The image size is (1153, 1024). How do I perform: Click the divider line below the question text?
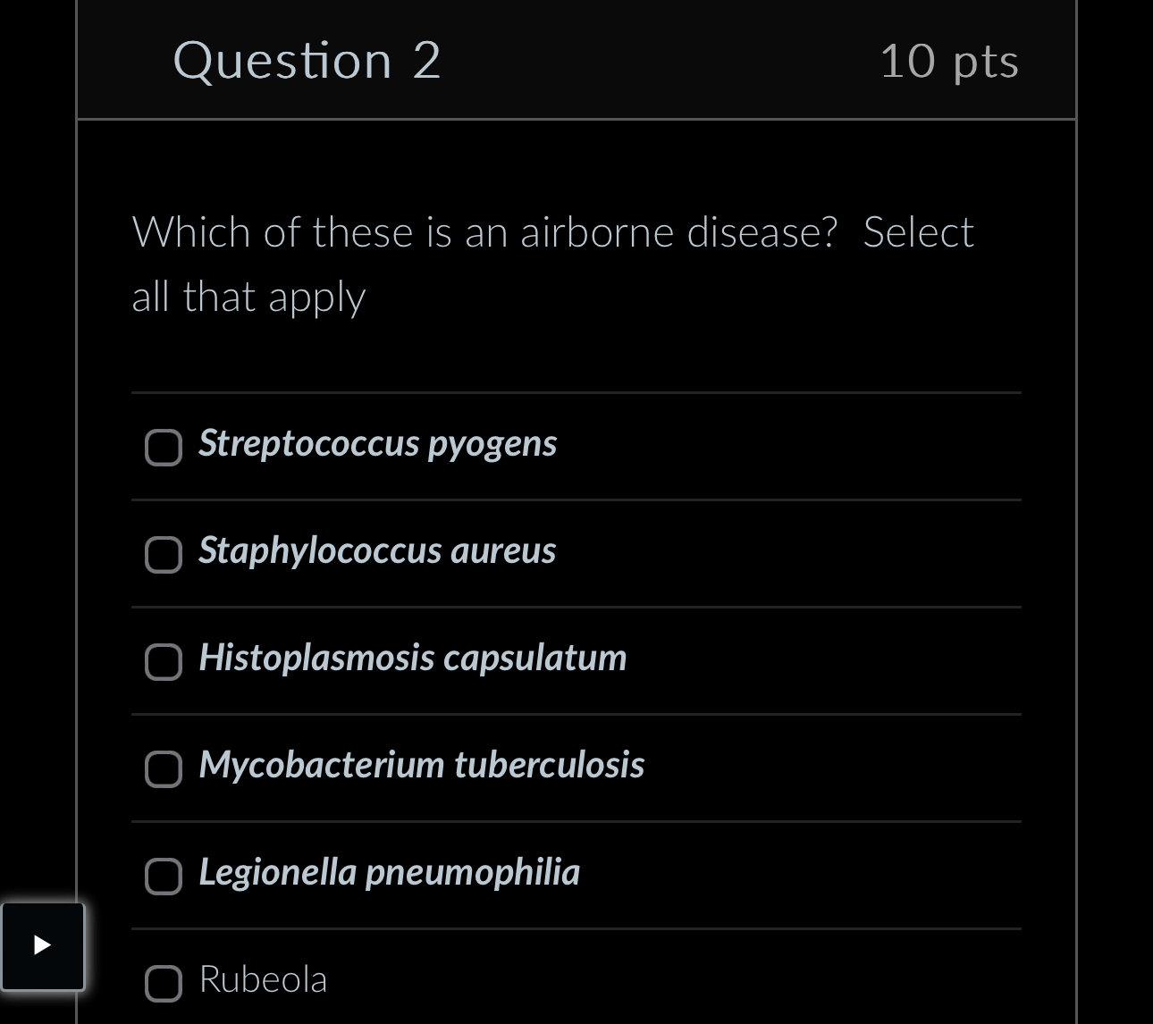pos(576,390)
